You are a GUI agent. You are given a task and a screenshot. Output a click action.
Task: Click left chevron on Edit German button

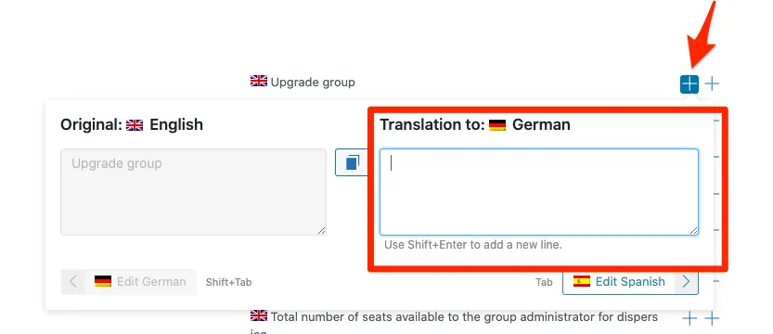click(x=73, y=281)
